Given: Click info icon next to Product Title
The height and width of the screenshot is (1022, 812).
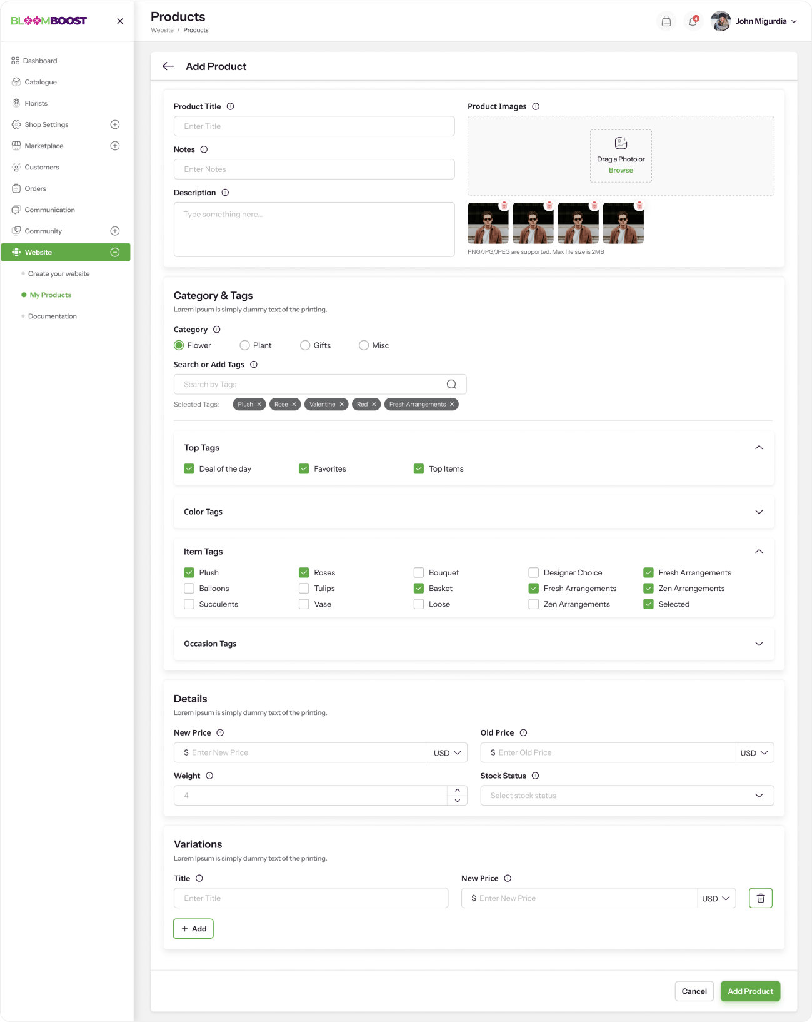Looking at the screenshot, I should (230, 107).
